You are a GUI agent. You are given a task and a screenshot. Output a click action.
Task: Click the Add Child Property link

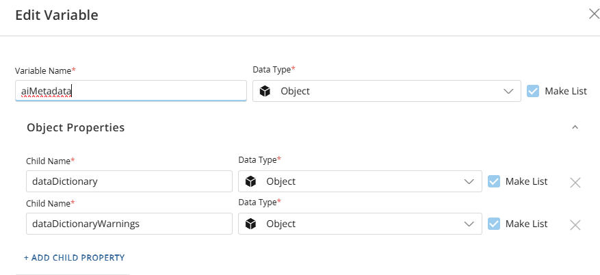point(75,258)
